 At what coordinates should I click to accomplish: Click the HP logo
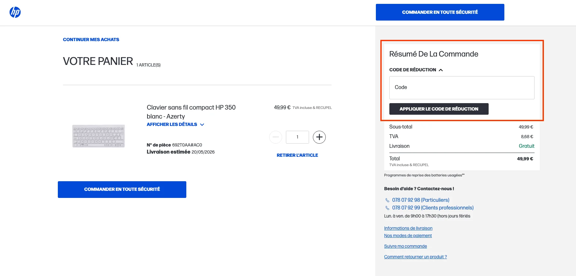(x=15, y=12)
